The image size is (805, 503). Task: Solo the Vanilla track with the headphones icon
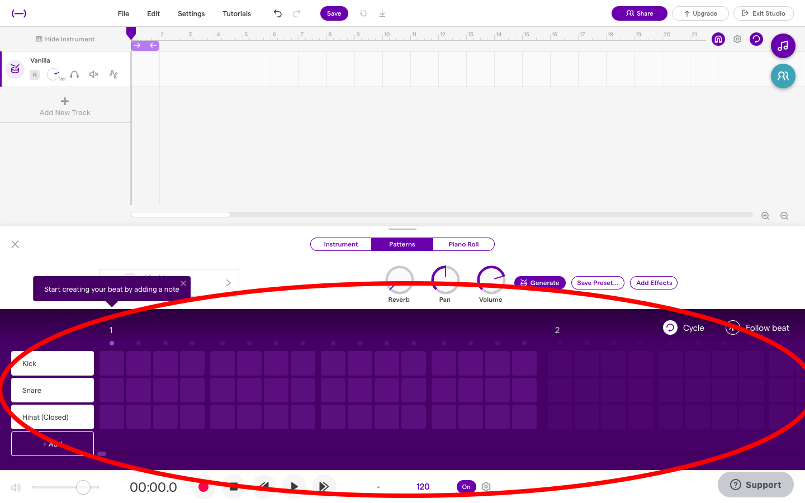[74, 74]
